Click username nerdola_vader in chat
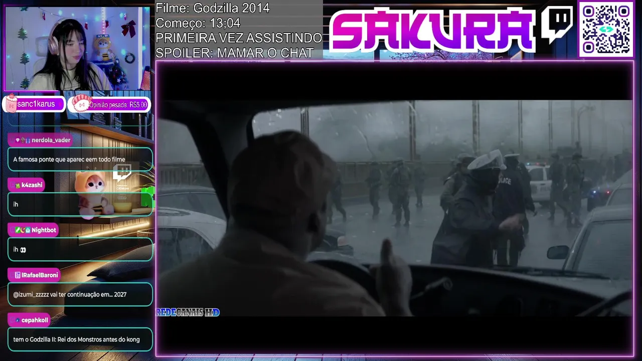 pyautogui.click(x=51, y=140)
